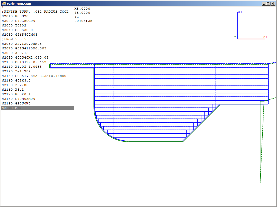277x207 pixels.
Task: Click the application icon in the title bar
Action: click(x=4, y=4)
